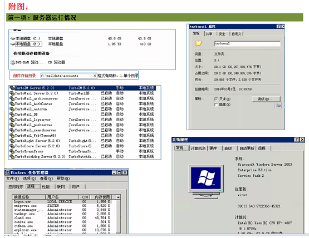Image resolution: width=309 pixels, height=238 pixels.
Task: Select conime.exe process row
Action: pos(62,222)
